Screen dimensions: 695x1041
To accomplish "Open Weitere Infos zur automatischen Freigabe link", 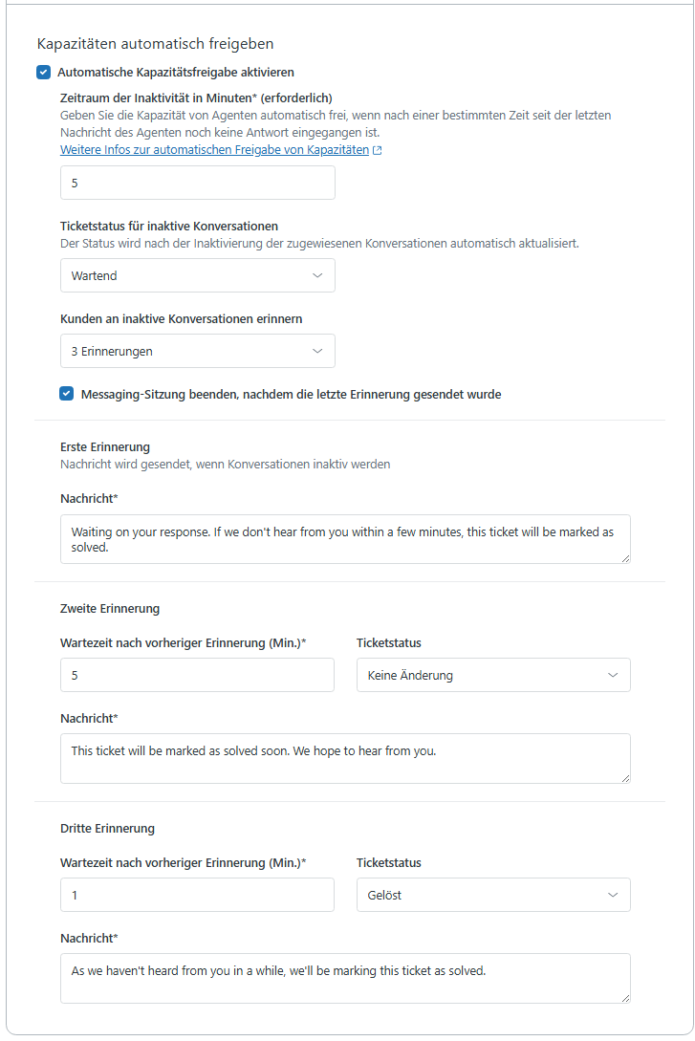I will (214, 150).
